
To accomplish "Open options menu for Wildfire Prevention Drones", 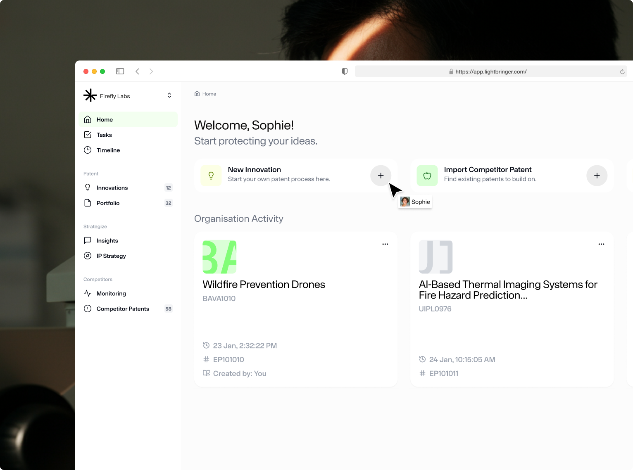I will [385, 244].
